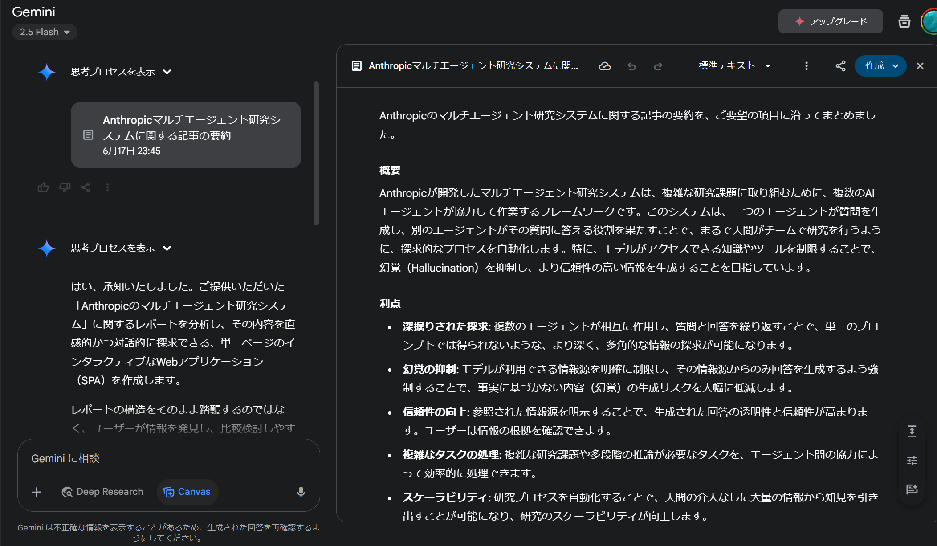Click the redo arrow in canvas toolbar
The height and width of the screenshot is (546, 937).
(658, 66)
